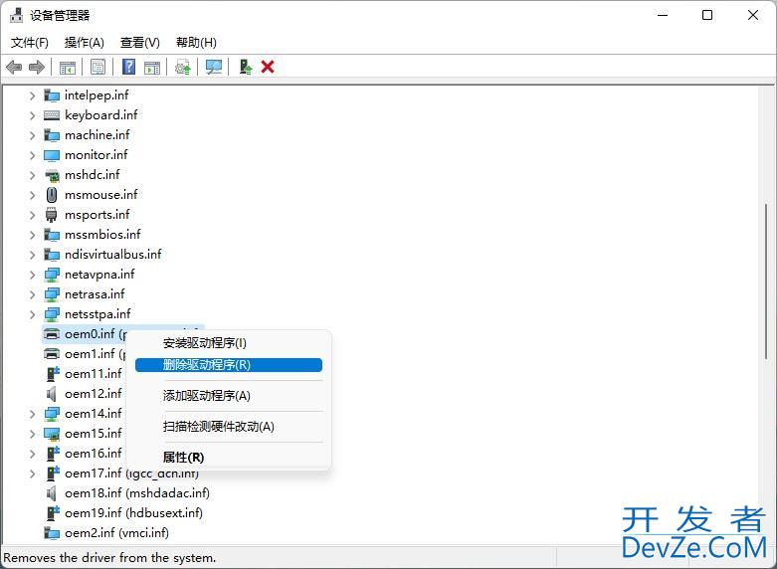Screen dimensions: 777x569
Task: Expand the mssmbios.inf node
Action: tap(32, 235)
